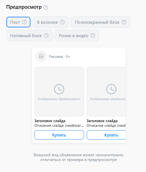
Task: Select the second slide image placeholder
Action: coord(106,92)
